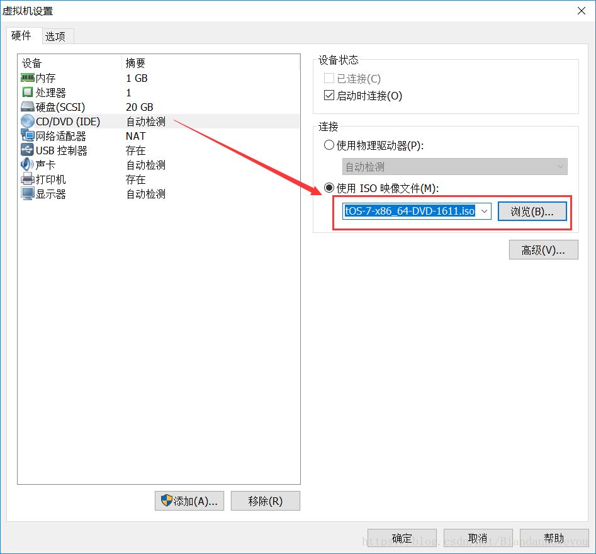This screenshot has width=596, height=554.
Task: Click the ISO file path text field
Action: pyautogui.click(x=410, y=211)
